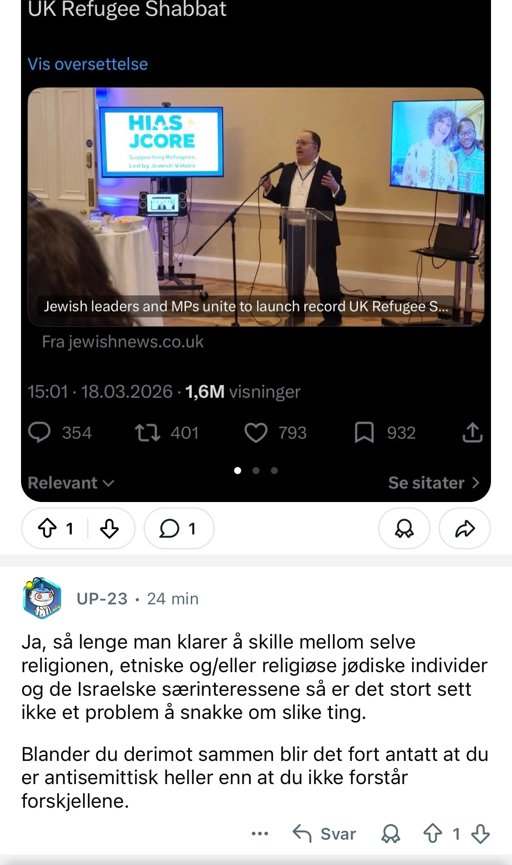Give an award to the post
This screenshot has height=865, width=512.
click(x=404, y=528)
